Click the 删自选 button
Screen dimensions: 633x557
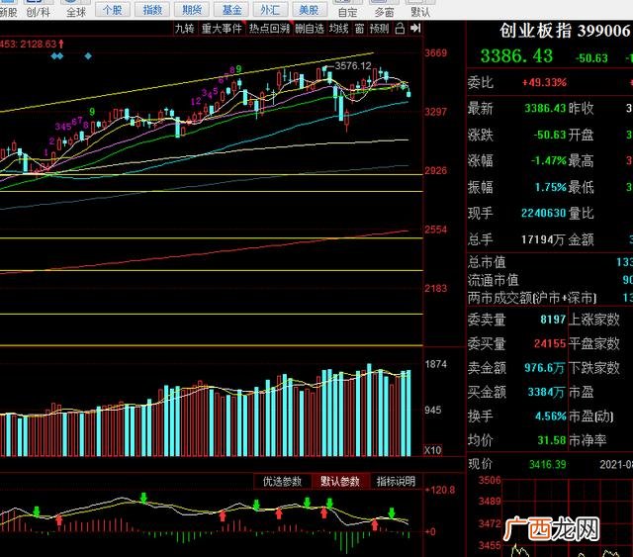pyautogui.click(x=310, y=29)
